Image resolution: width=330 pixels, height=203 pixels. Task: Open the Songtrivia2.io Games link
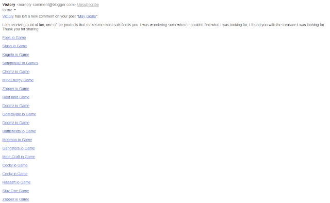click(x=20, y=63)
